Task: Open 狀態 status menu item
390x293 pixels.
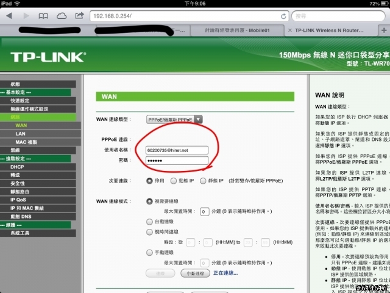Action: pyautogui.click(x=38, y=84)
